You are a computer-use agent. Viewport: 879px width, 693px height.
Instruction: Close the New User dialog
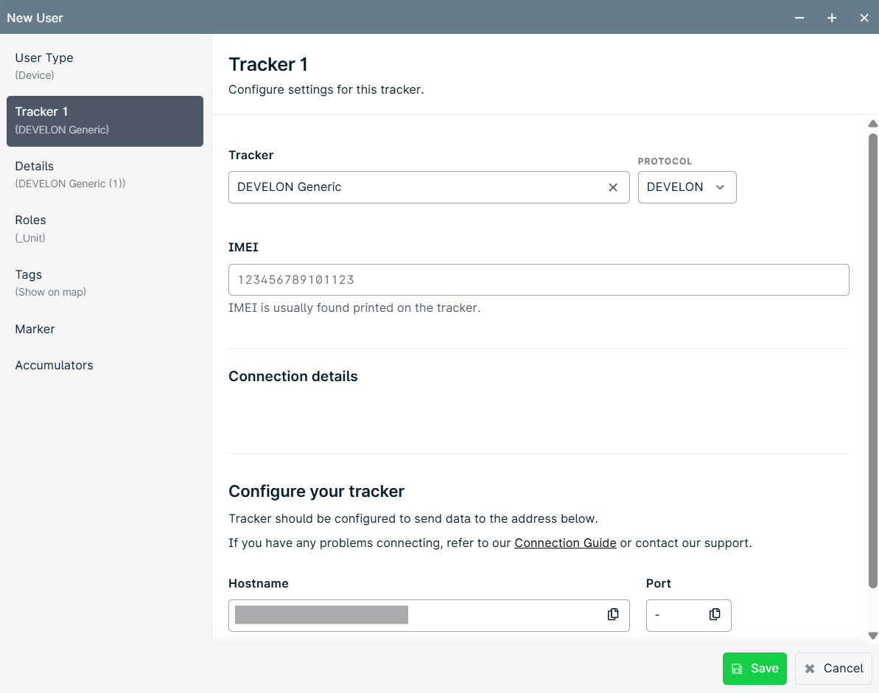pos(864,18)
